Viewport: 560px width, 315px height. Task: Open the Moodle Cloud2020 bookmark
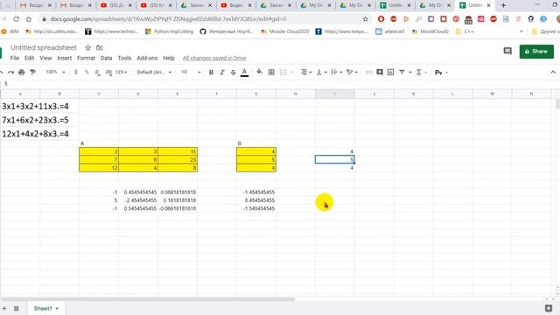pos(285,31)
